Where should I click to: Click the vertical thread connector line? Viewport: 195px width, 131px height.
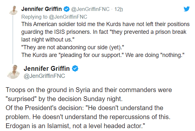pyautogui.click(x=13, y=40)
